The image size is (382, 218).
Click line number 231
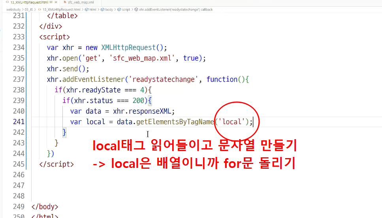19,16
